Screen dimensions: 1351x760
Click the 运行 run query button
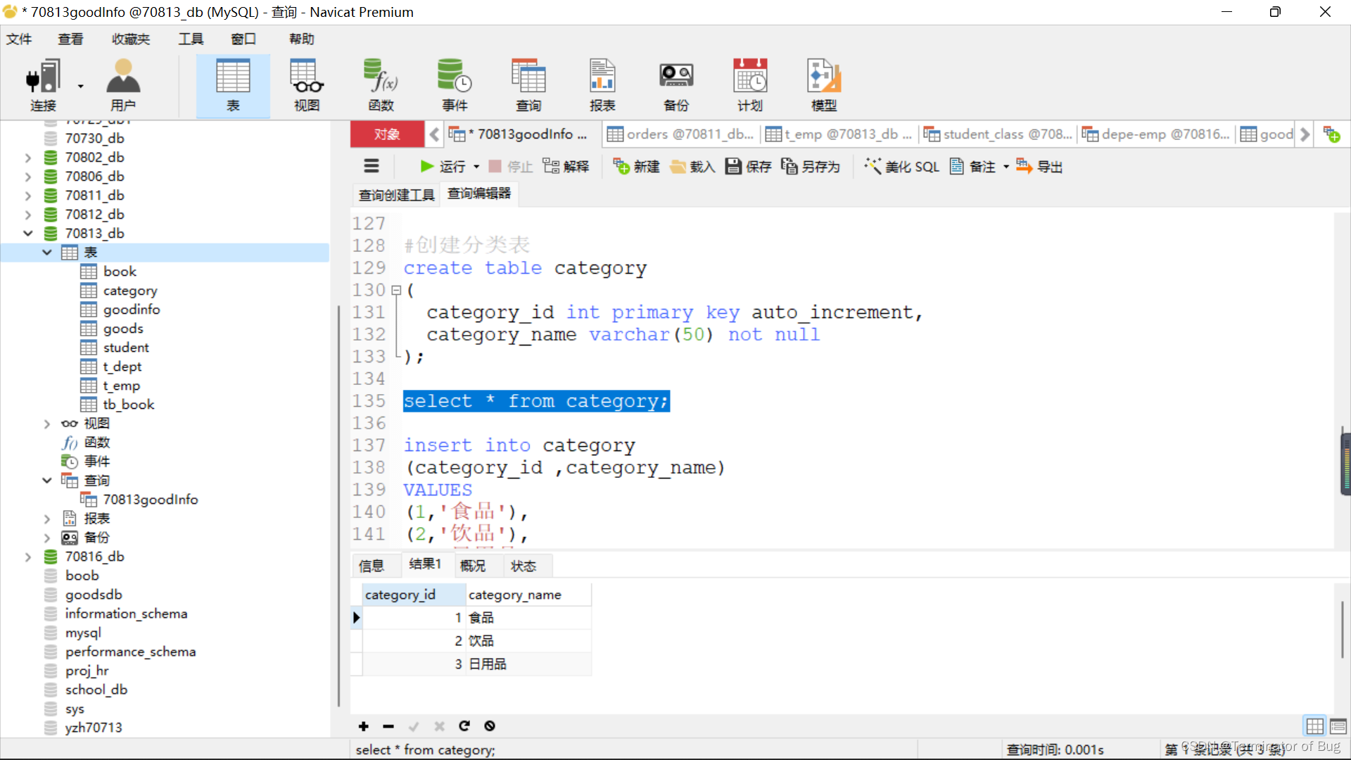click(443, 167)
